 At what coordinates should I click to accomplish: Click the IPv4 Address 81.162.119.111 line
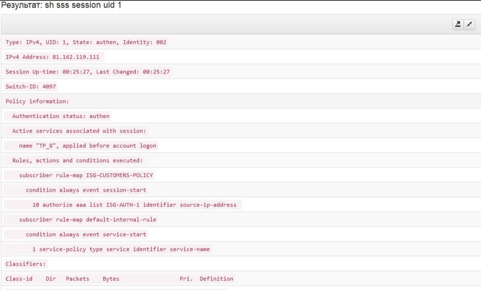click(x=53, y=57)
